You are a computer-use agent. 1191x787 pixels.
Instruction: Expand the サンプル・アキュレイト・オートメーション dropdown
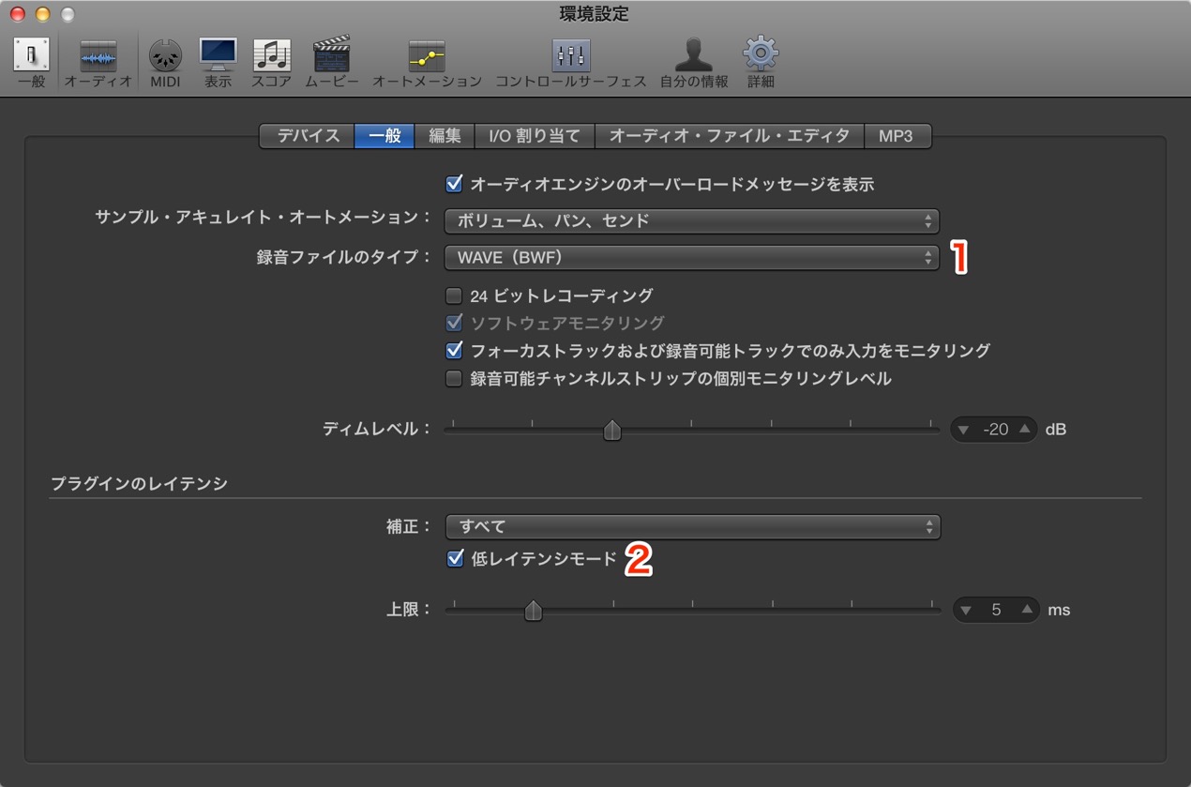(692, 221)
